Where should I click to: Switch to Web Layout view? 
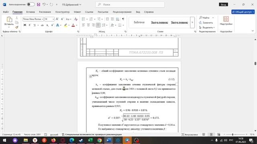click(218, 134)
